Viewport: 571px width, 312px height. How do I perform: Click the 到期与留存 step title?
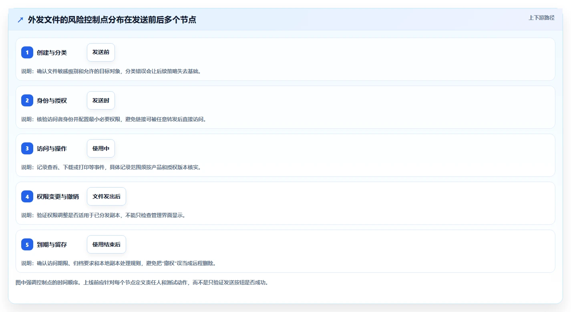pos(52,244)
